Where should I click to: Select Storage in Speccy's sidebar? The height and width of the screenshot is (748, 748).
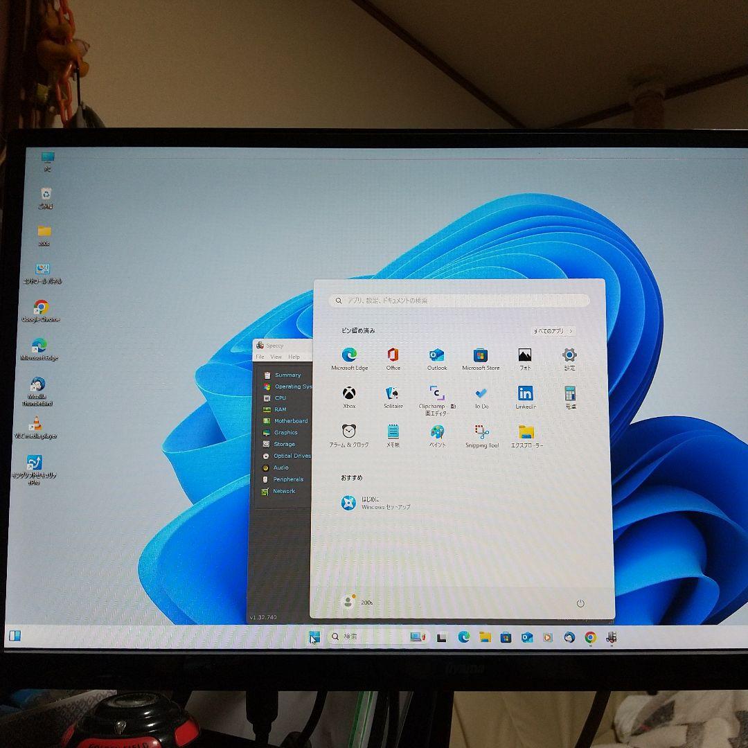pyautogui.click(x=283, y=444)
